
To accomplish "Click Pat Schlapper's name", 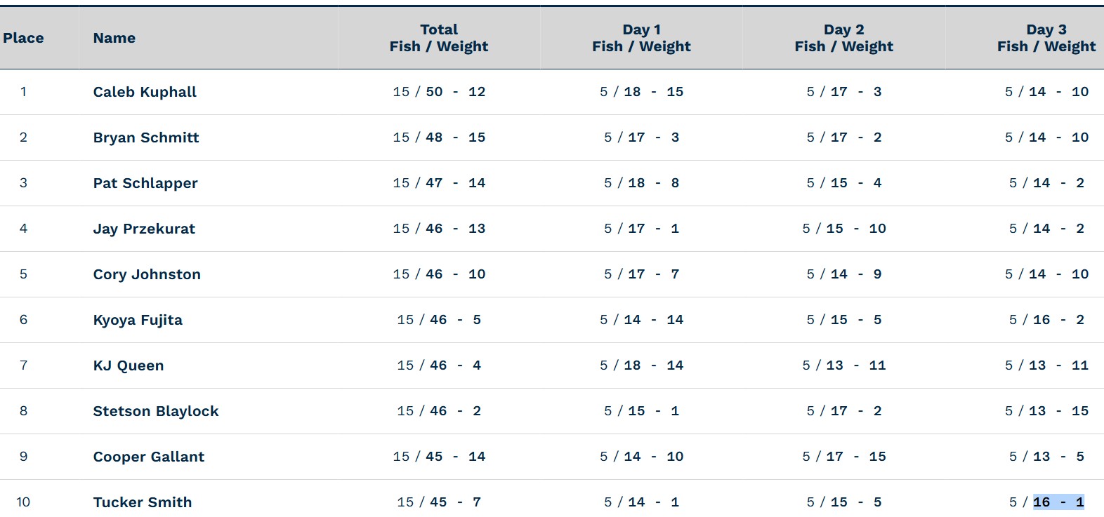I will [x=145, y=183].
